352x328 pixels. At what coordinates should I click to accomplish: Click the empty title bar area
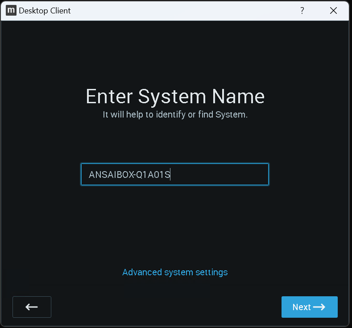click(x=178, y=11)
